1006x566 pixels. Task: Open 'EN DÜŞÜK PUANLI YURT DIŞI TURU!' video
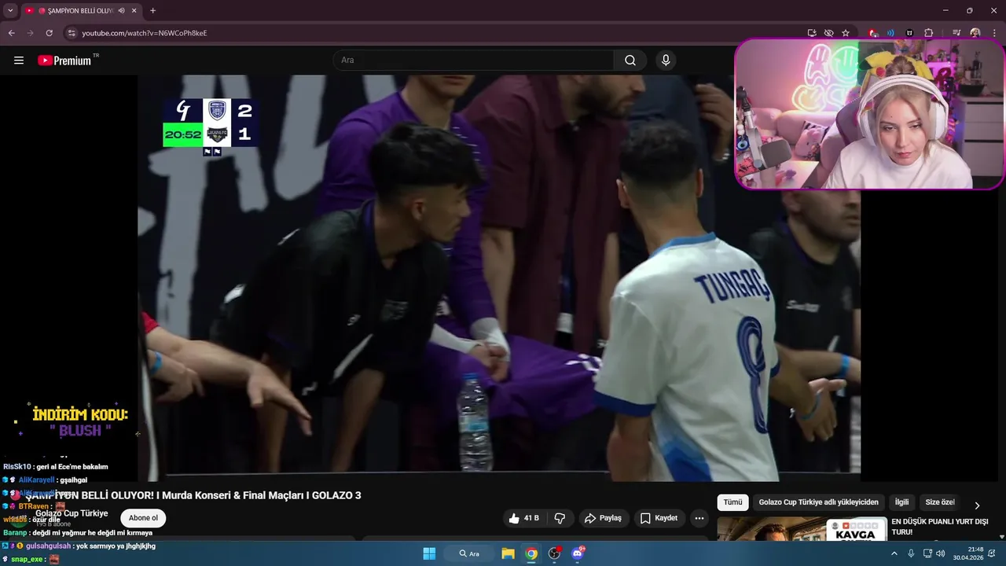[939, 527]
